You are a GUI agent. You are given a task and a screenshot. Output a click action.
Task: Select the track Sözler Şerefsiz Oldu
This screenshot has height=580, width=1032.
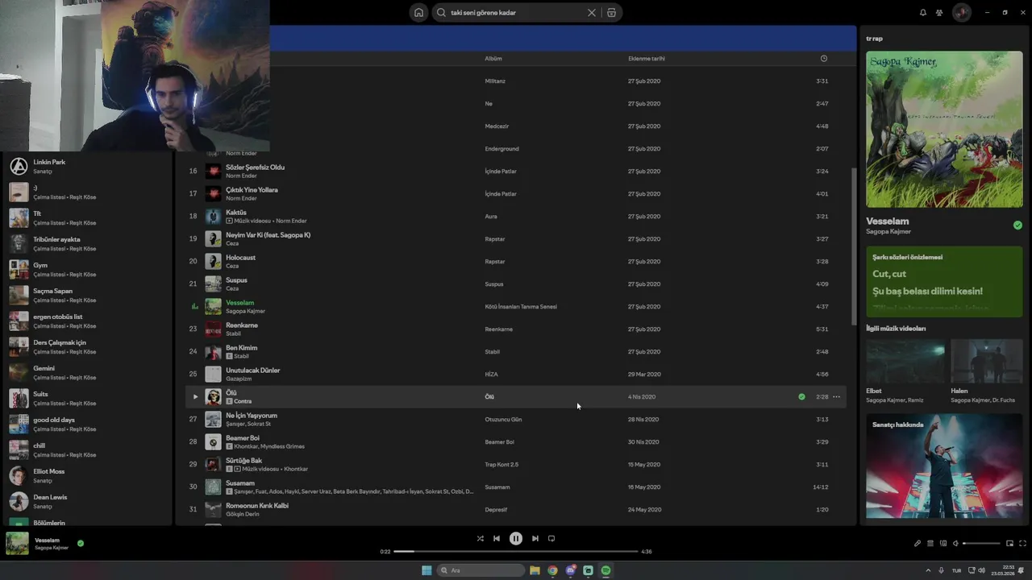pyautogui.click(x=255, y=168)
